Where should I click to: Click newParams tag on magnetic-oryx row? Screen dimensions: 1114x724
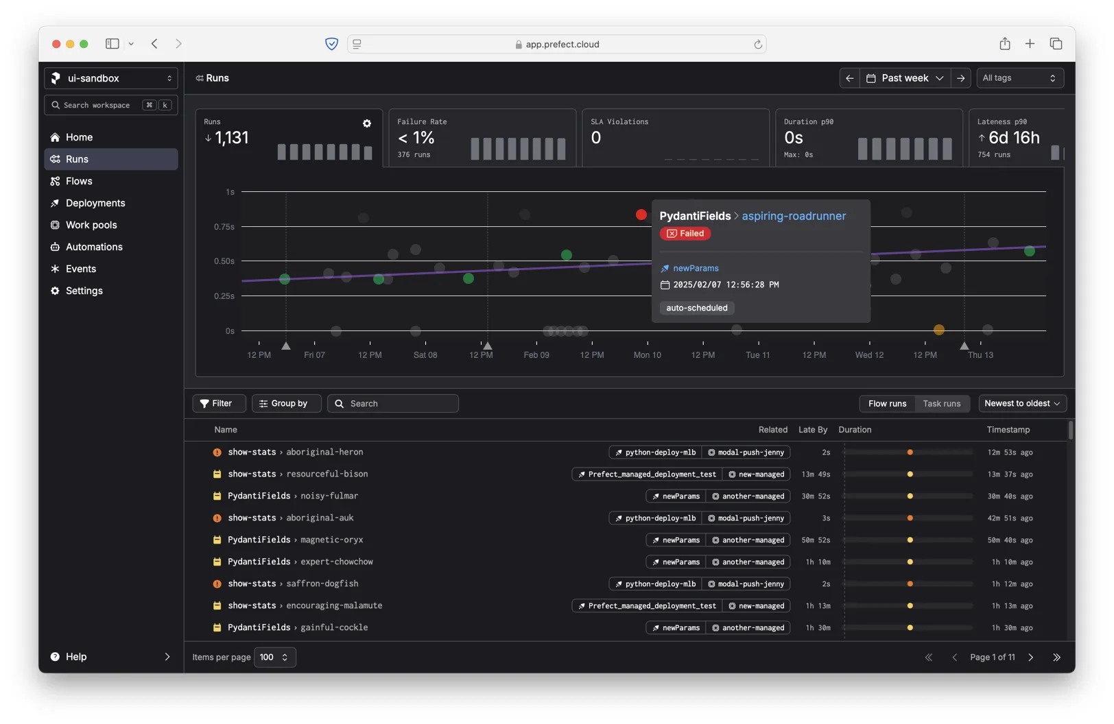coord(676,540)
